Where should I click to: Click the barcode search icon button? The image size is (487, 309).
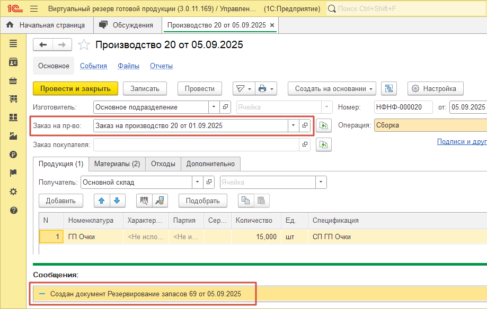143,201
